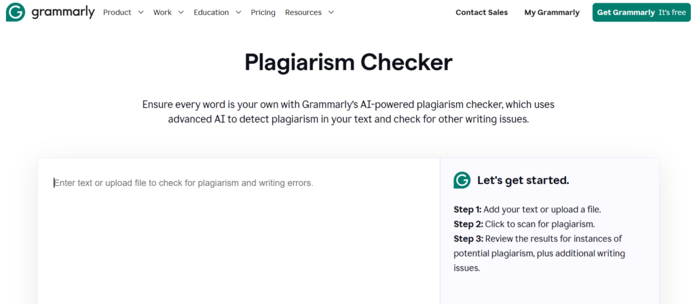Go to the Pricing page
Viewport: 695px width, 304px height.
(x=263, y=12)
